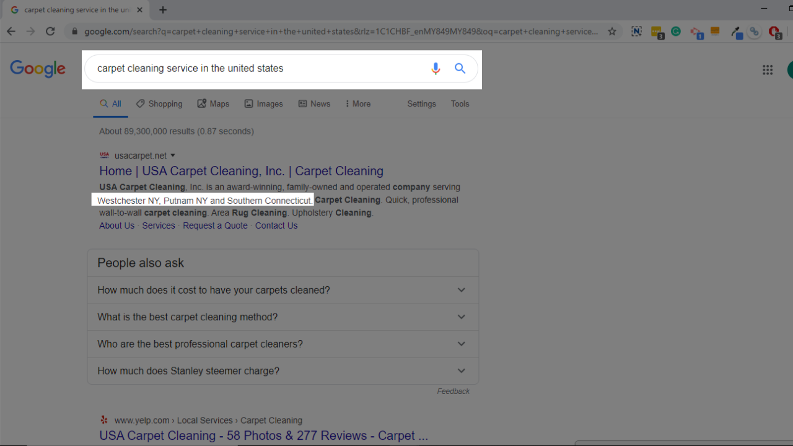The image size is (793, 446).
Task: Click the usacarpet.net favicon
Action: point(105,155)
